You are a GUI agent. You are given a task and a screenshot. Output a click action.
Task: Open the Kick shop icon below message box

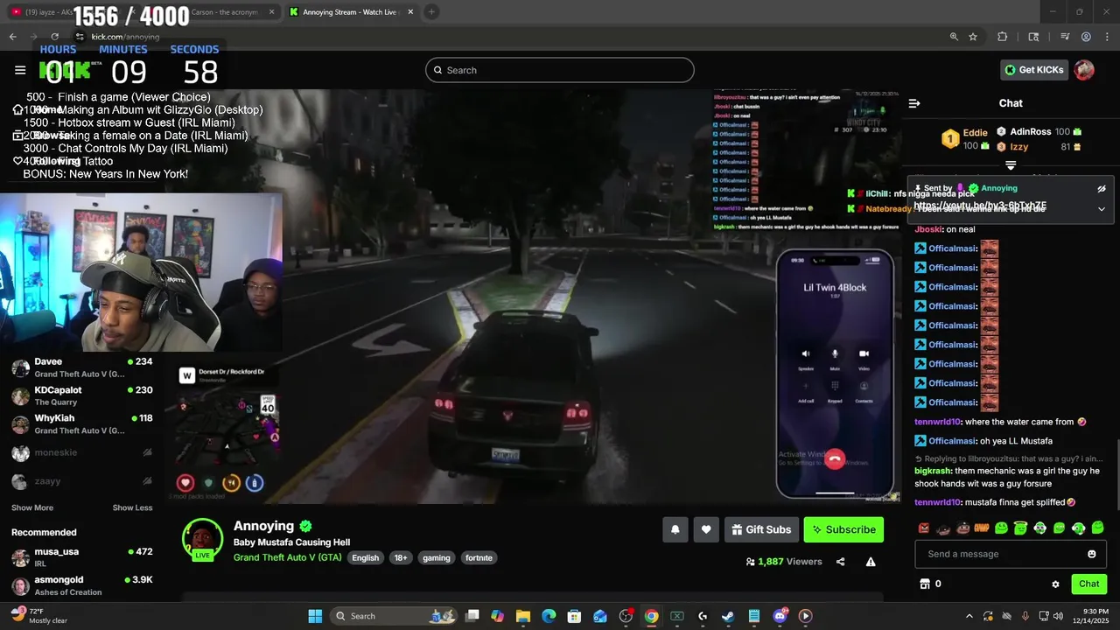tap(924, 584)
